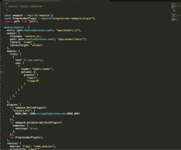The image size is (181, 150).
Task: Click the entry key
Action: [11, 30]
